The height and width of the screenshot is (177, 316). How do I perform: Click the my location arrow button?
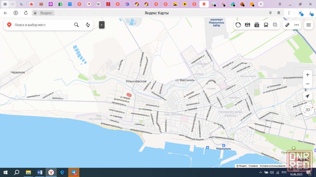pos(307,96)
